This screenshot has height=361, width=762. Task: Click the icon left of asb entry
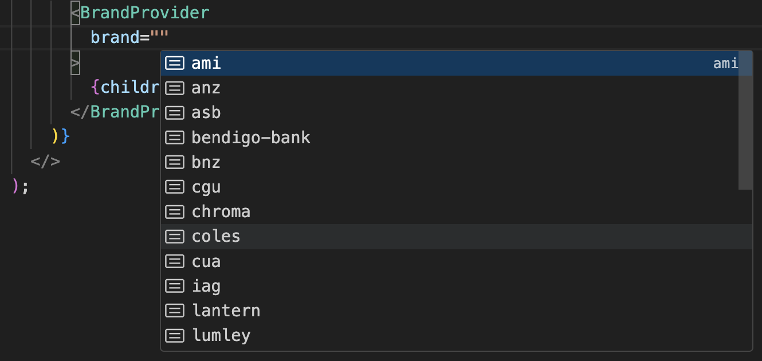pyautogui.click(x=174, y=113)
